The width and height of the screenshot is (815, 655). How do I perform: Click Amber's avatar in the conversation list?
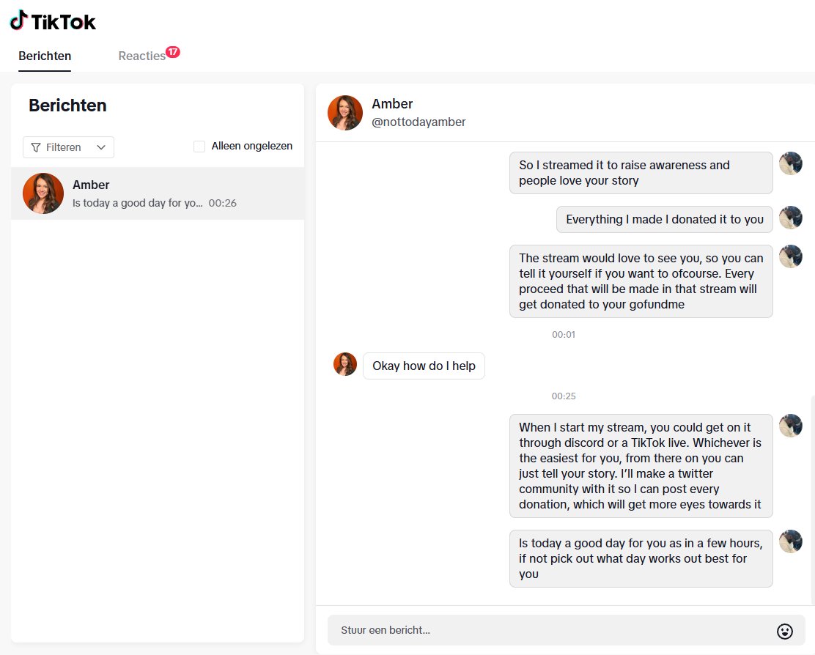(43, 193)
